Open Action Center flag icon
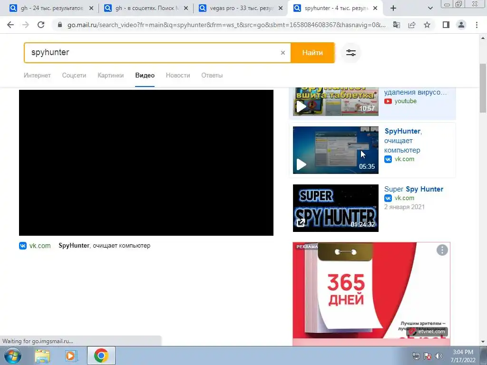Screen dimensions: 487x365 point(428,356)
